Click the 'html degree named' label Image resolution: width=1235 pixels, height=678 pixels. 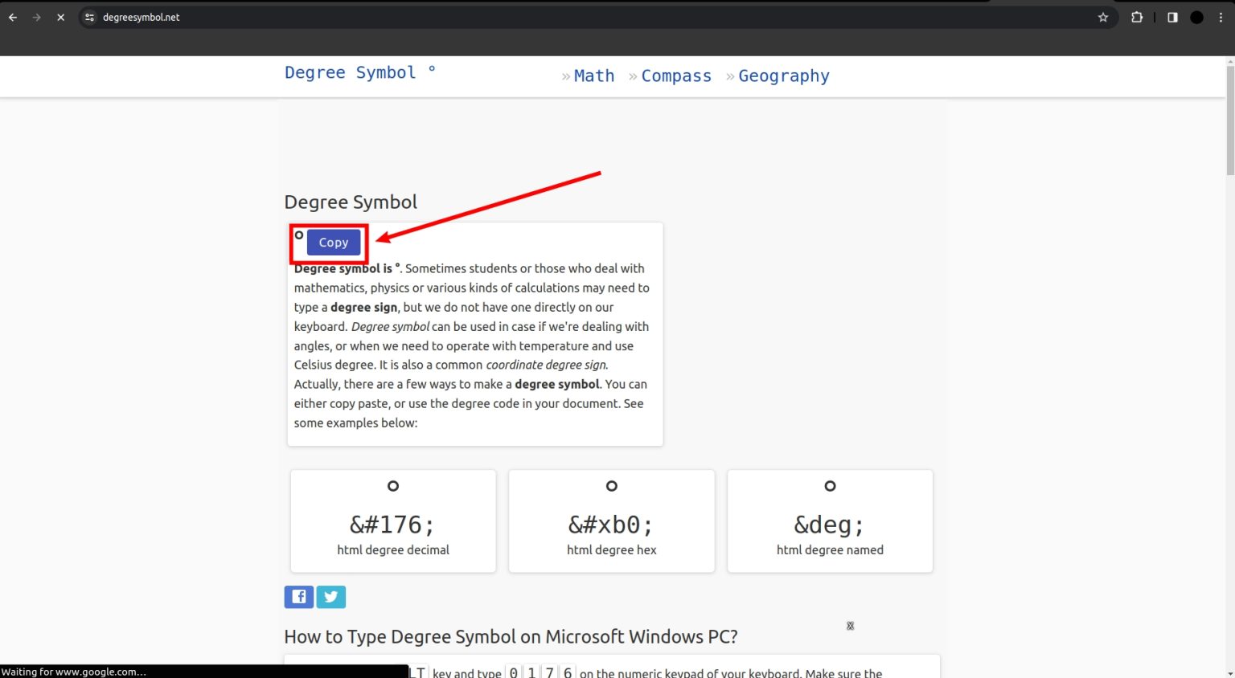(x=830, y=550)
